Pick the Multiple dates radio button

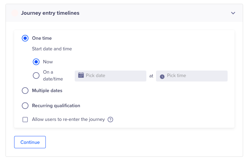click(25, 91)
